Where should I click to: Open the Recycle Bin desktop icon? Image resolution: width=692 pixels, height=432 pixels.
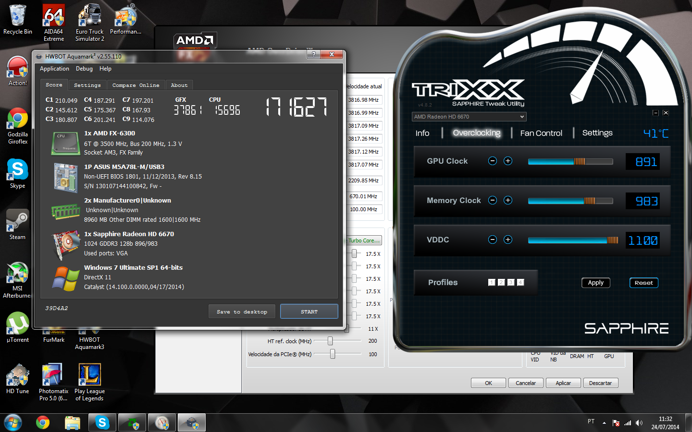tap(18, 20)
